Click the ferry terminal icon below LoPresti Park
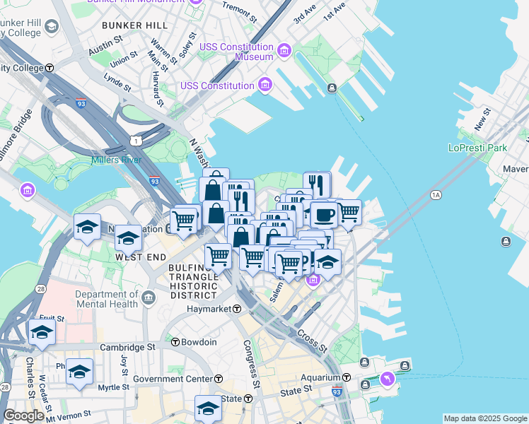The image size is (529, 424). coord(506,241)
